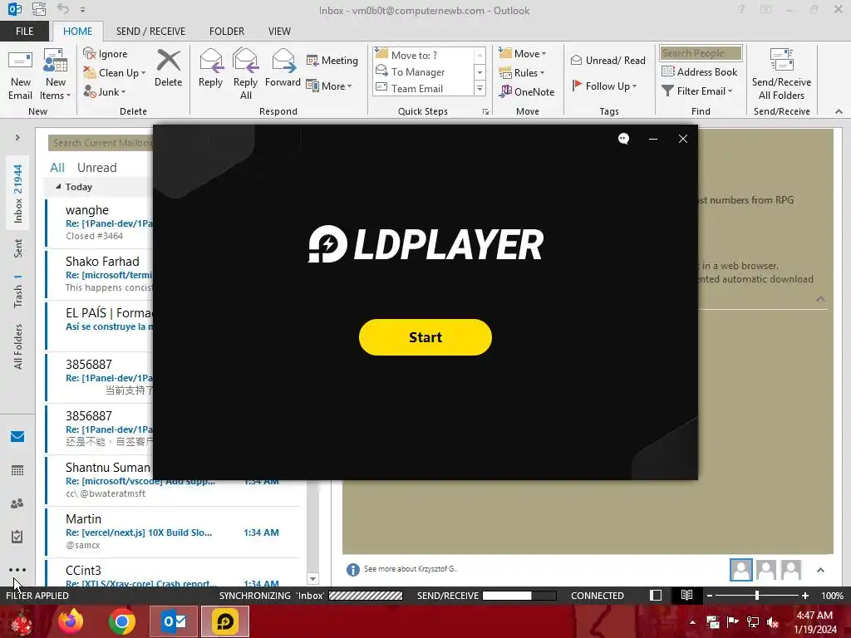Filter list to Unread messages
Viewport: 851px width, 638px height.
[x=96, y=168]
